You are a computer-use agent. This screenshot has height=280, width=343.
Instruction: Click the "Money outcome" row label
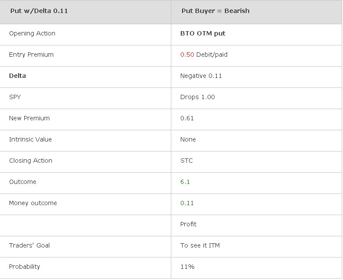click(33, 203)
